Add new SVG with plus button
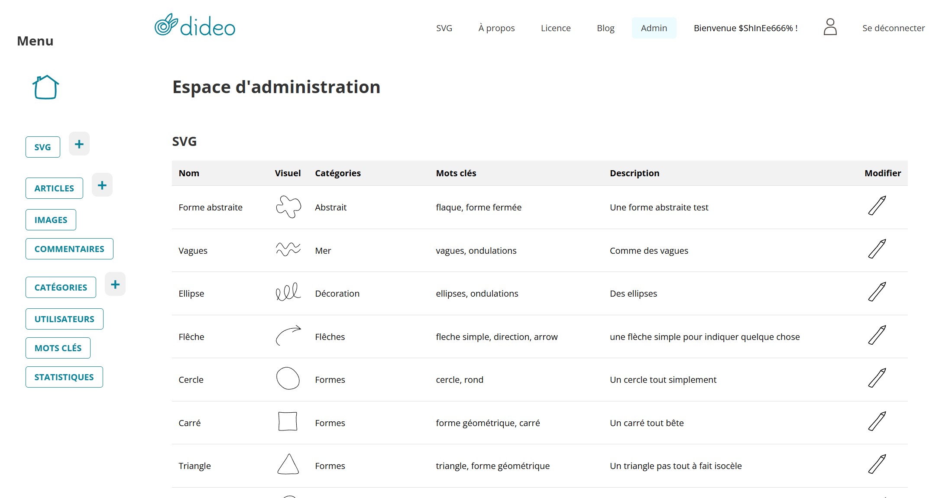Viewport: 952px width, 498px height. coord(79,144)
